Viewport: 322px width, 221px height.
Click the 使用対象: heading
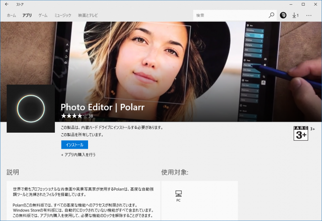coord(175,172)
